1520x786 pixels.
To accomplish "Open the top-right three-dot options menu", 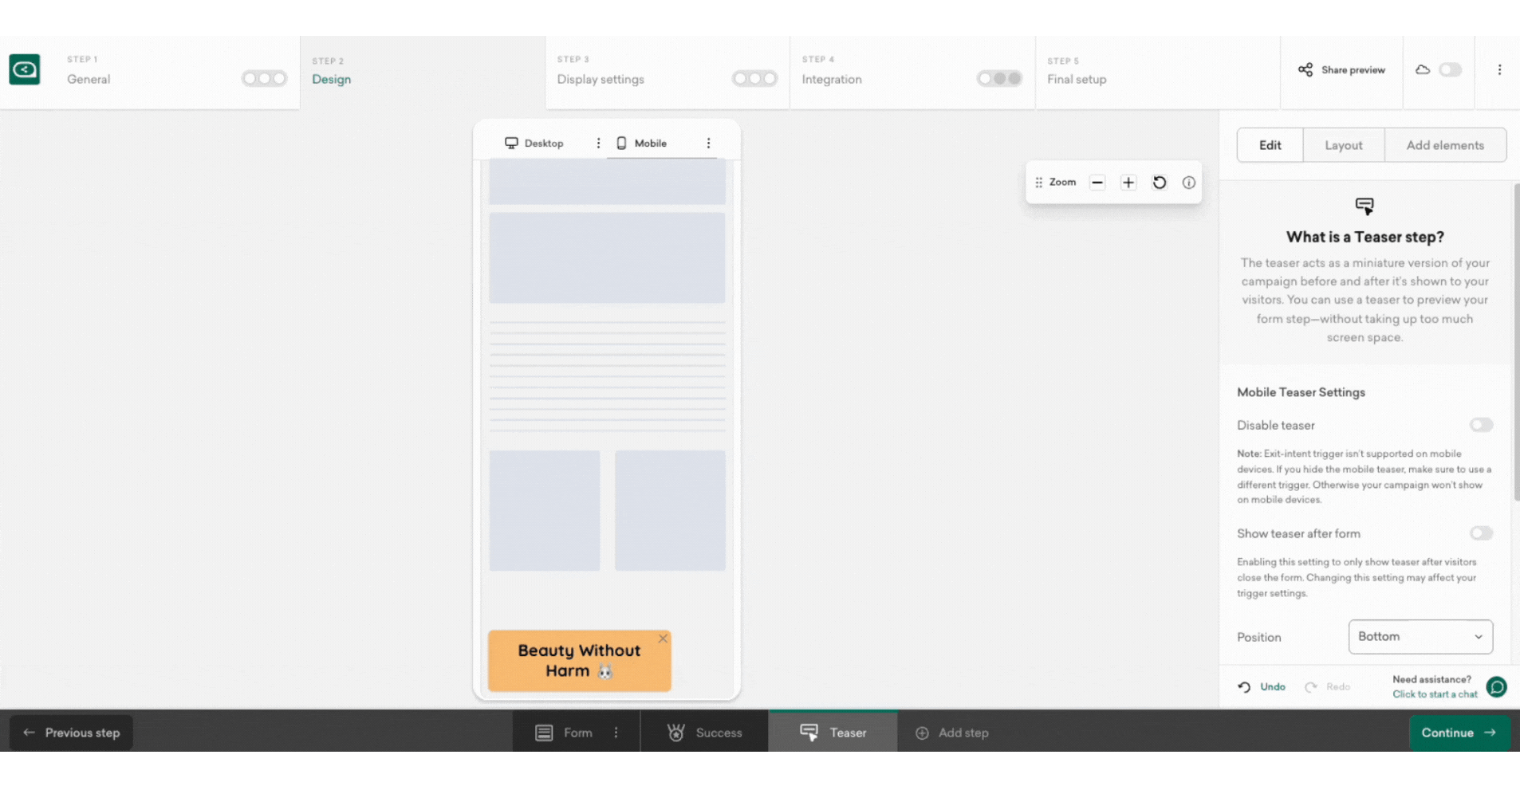I will tap(1499, 70).
